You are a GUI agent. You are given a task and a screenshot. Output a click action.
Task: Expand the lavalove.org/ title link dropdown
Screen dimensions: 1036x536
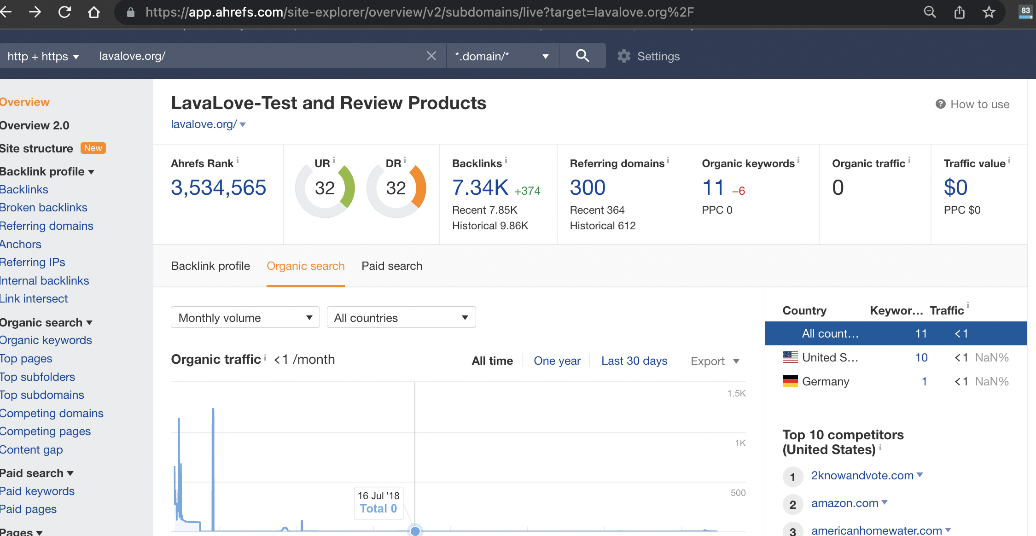click(243, 124)
